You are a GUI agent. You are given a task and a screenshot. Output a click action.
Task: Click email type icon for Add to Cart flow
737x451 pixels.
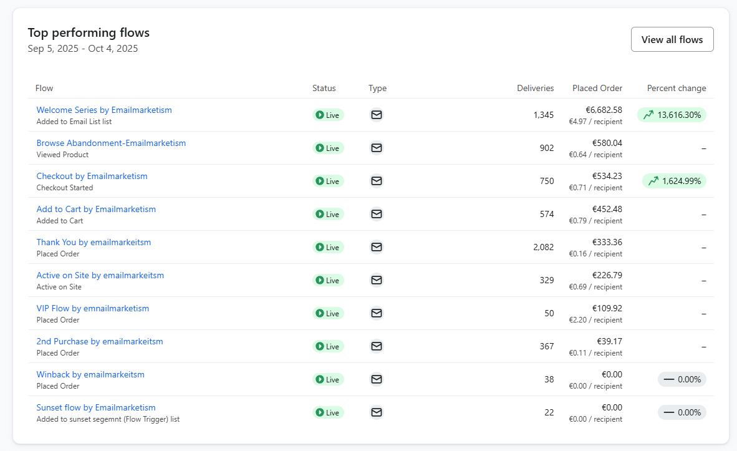tap(377, 214)
